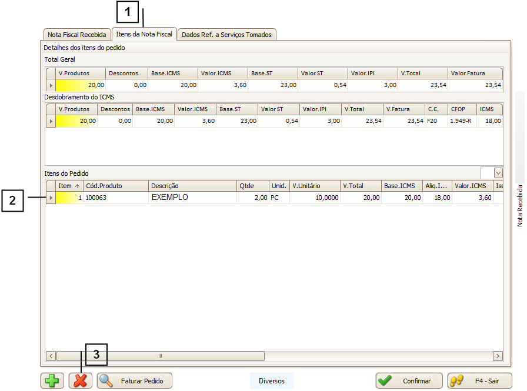This screenshot has width=527, height=391.
Task: Sort items by the Item column header
Action: click(69, 186)
